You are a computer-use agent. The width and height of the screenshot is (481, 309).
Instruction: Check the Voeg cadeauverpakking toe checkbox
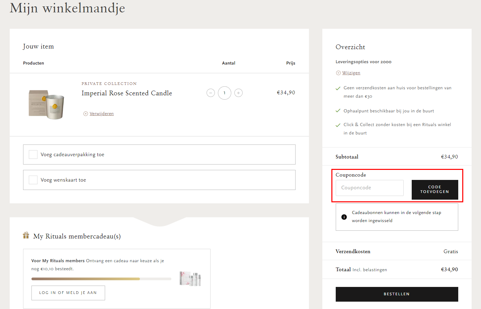pos(33,154)
